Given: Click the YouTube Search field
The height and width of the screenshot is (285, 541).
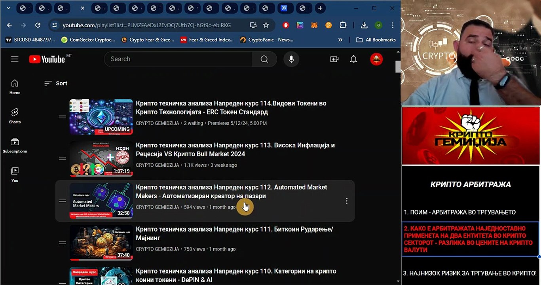Looking at the screenshot, I should point(178,59).
